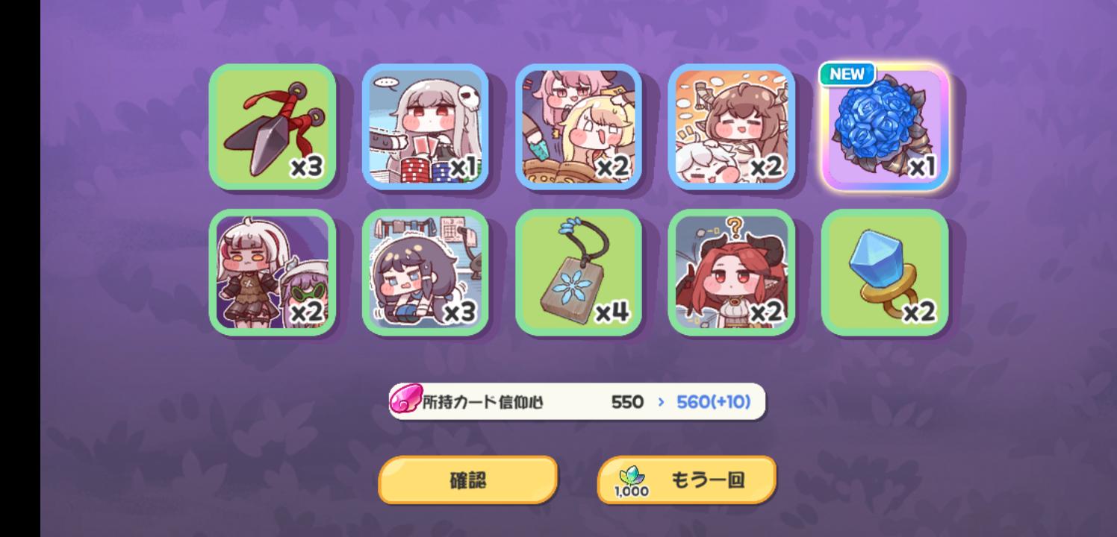Tap the x2 count on the crystal ring card
This screenshot has height=537, width=1117.
918,313
